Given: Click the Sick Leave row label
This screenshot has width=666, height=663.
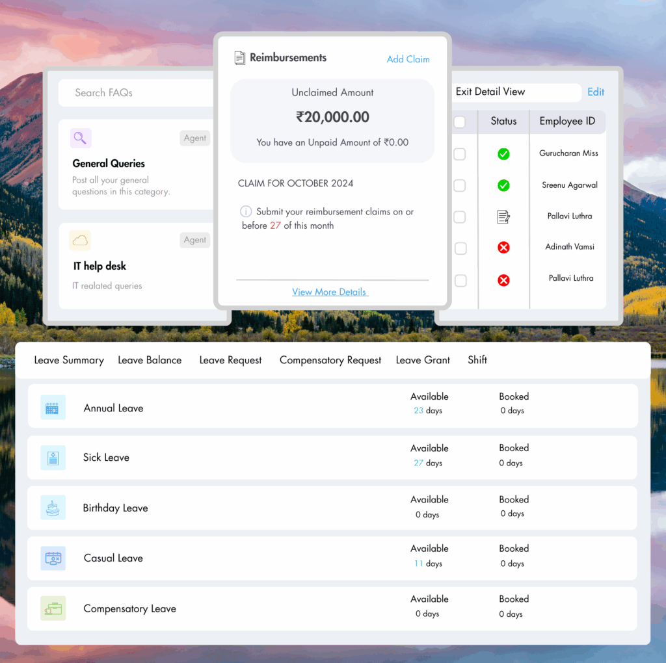Looking at the screenshot, I should [x=106, y=458].
